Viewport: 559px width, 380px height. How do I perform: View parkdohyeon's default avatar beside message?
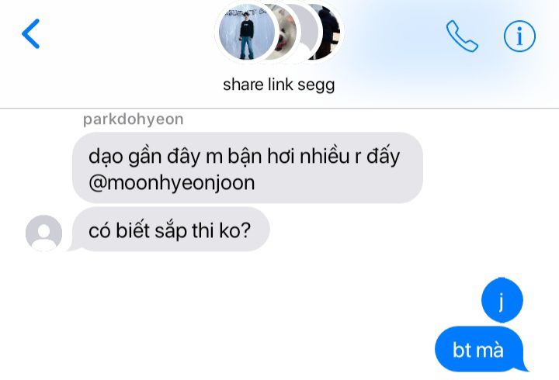point(43,233)
